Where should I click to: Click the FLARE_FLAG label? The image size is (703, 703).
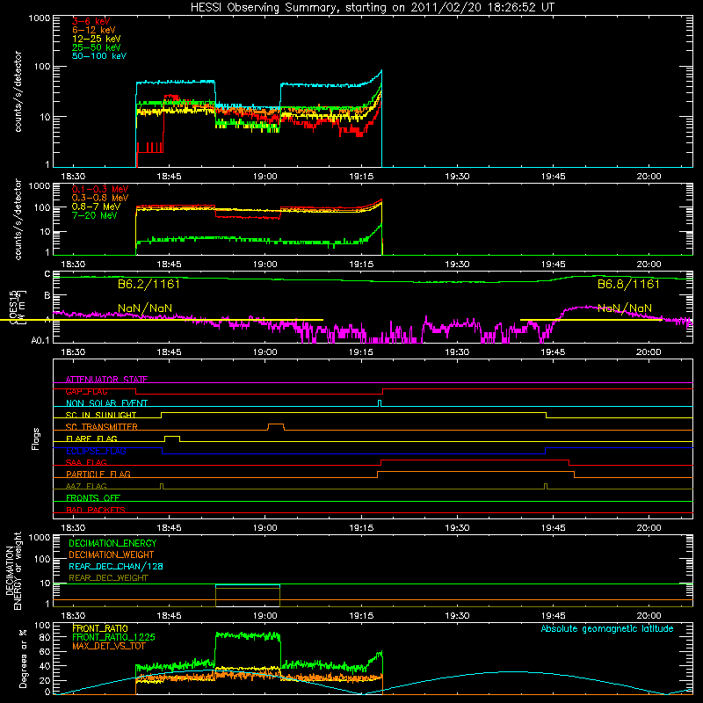click(91, 438)
